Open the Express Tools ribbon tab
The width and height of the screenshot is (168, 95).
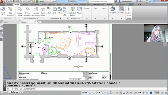85,5
